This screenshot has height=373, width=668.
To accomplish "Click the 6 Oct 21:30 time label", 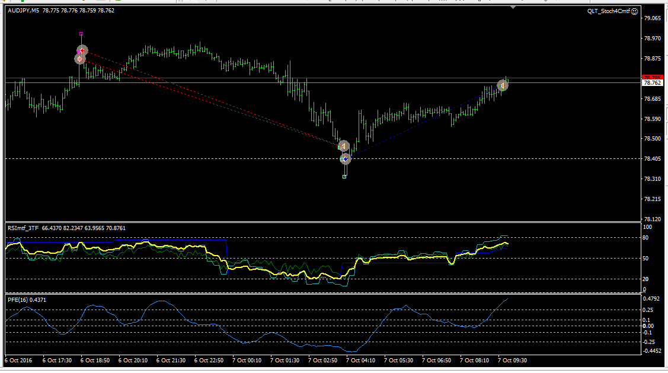I will pos(171,360).
